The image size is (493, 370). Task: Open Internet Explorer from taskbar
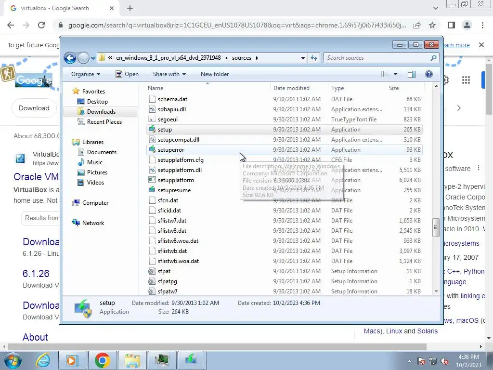pyautogui.click(x=42, y=360)
